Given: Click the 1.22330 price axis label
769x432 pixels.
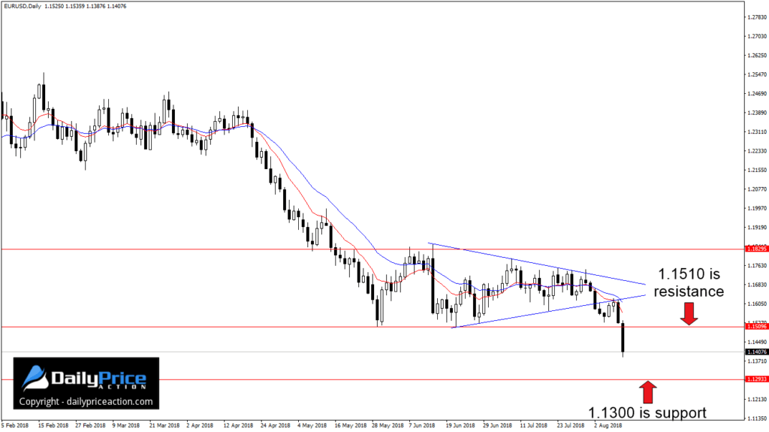Looking at the screenshot, I should [x=757, y=151].
